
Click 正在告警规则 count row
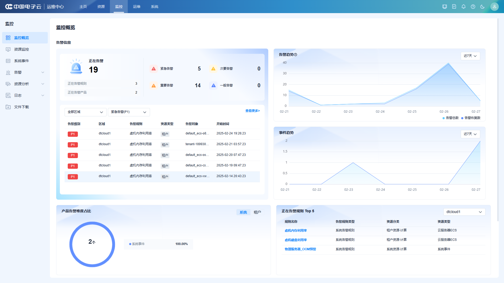click(x=102, y=84)
